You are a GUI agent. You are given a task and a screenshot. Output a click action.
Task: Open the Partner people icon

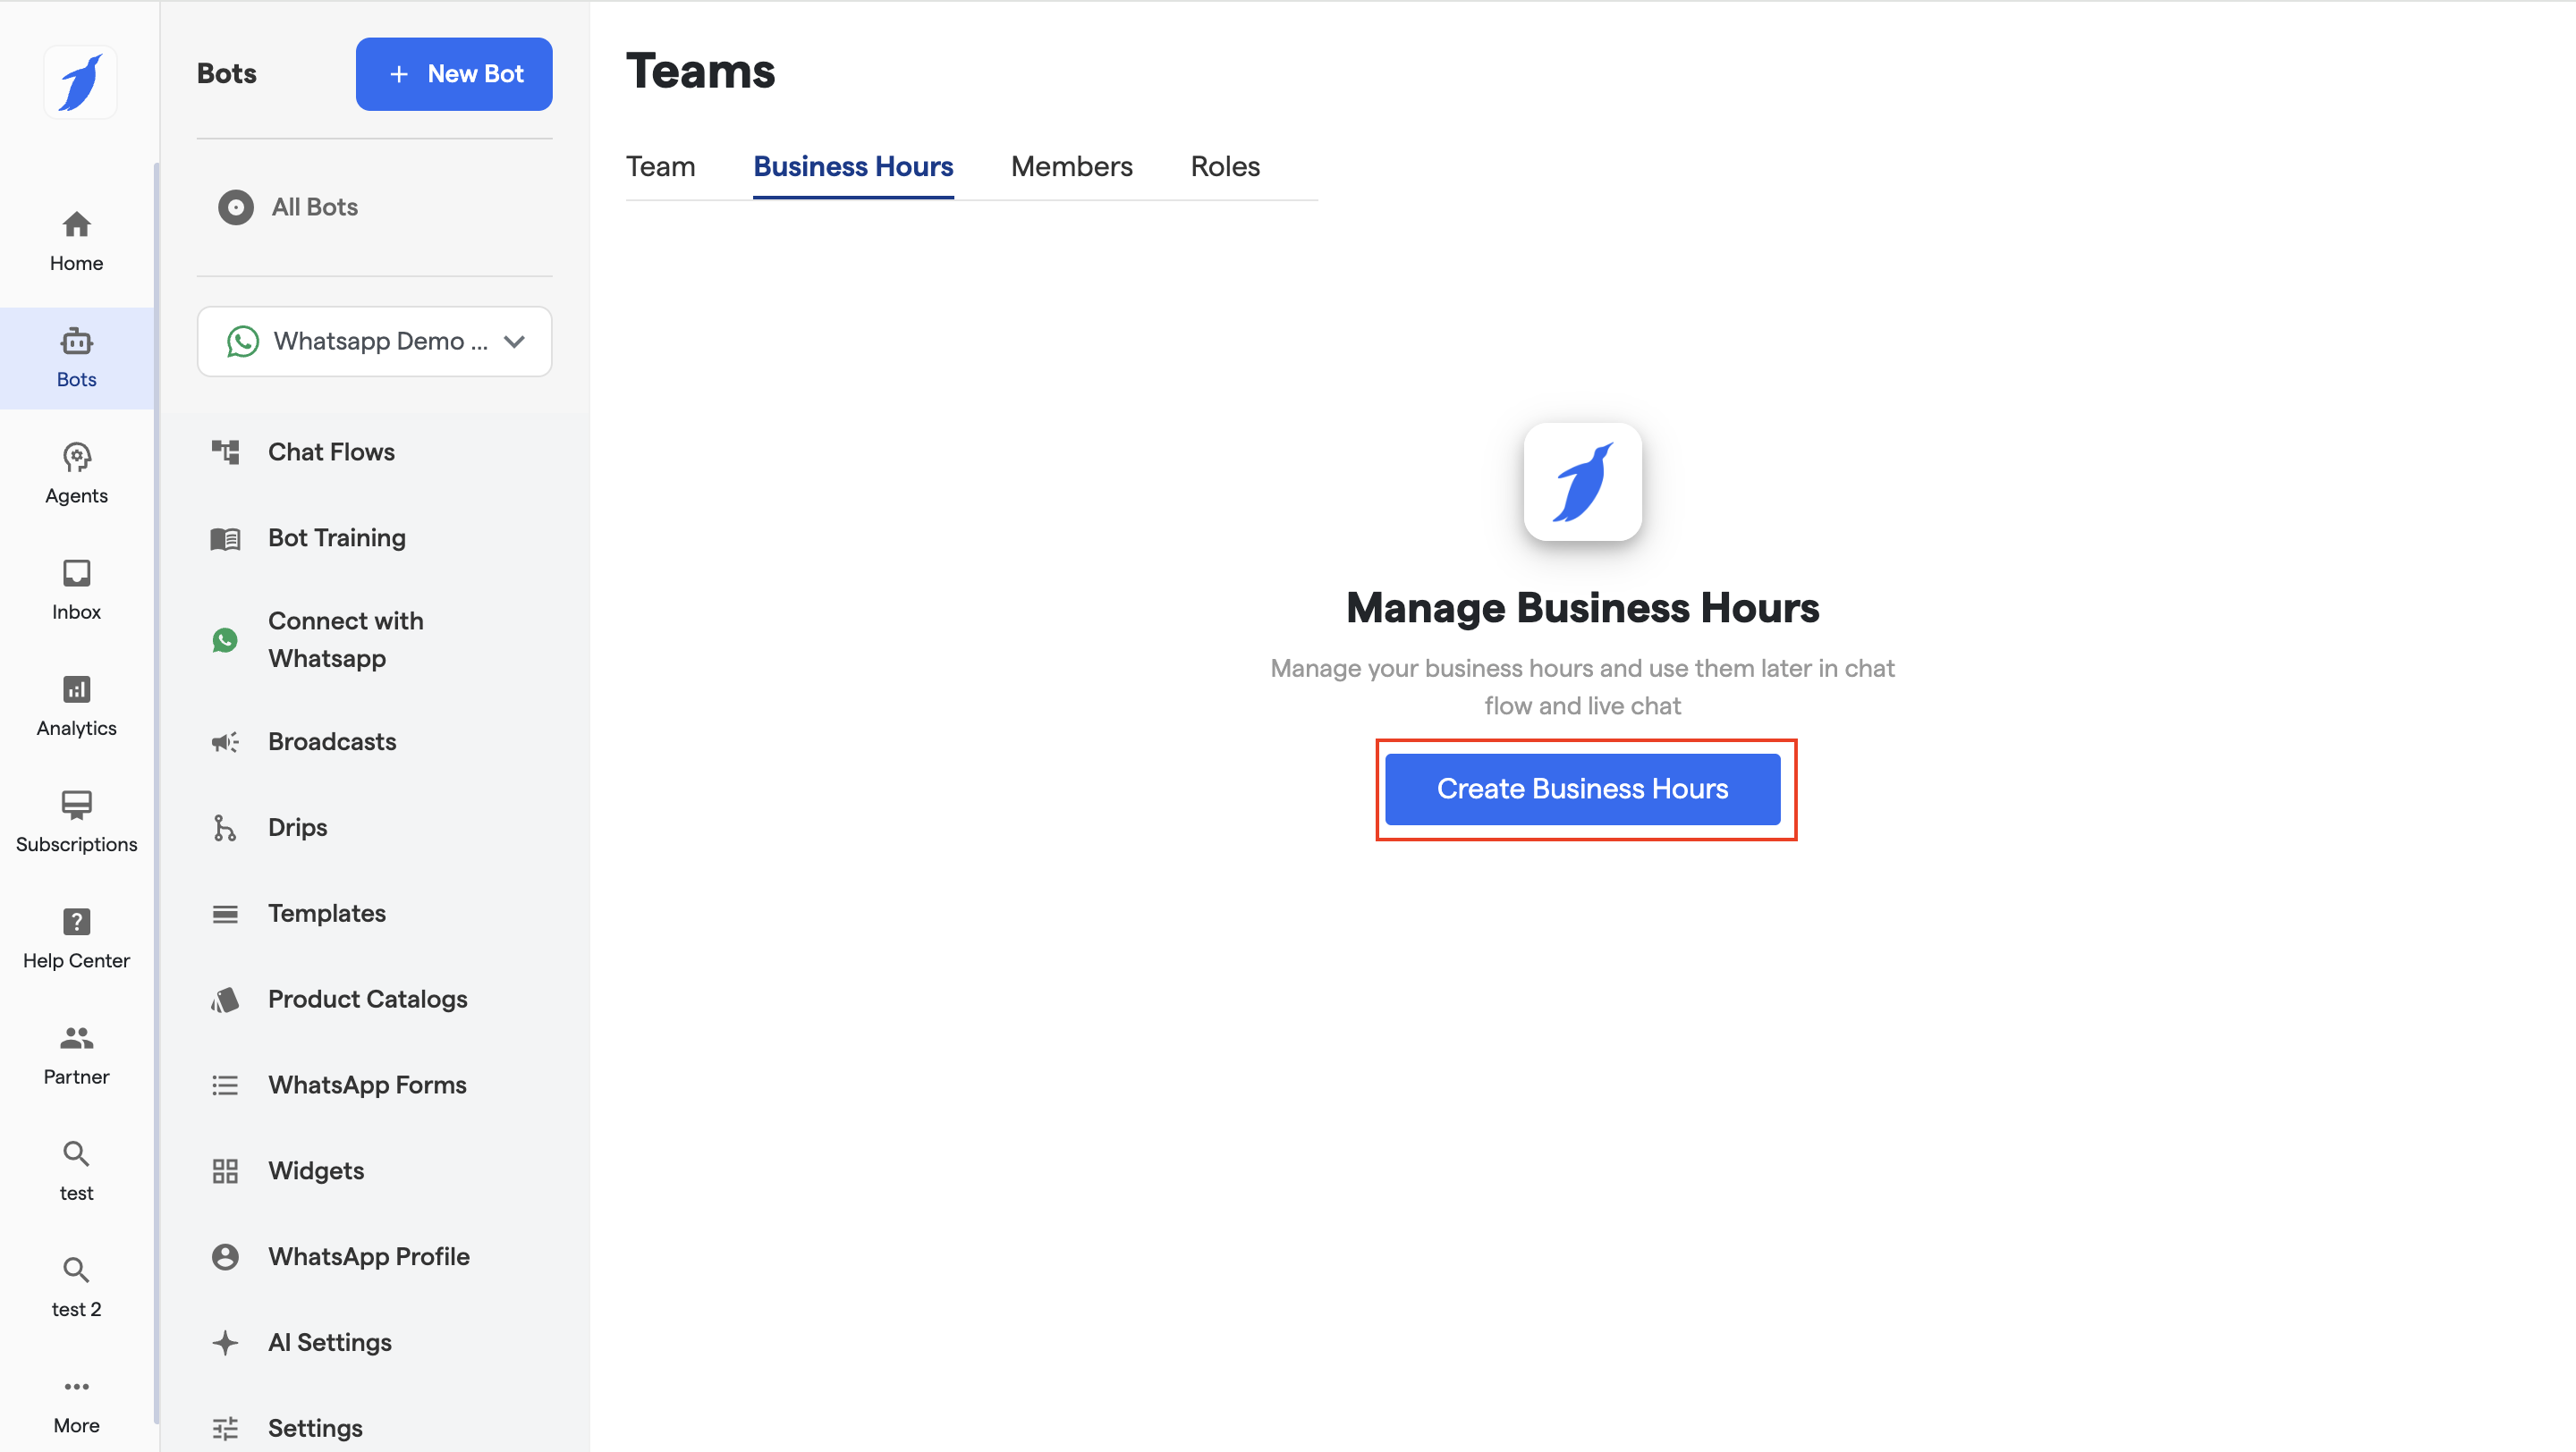point(76,1038)
